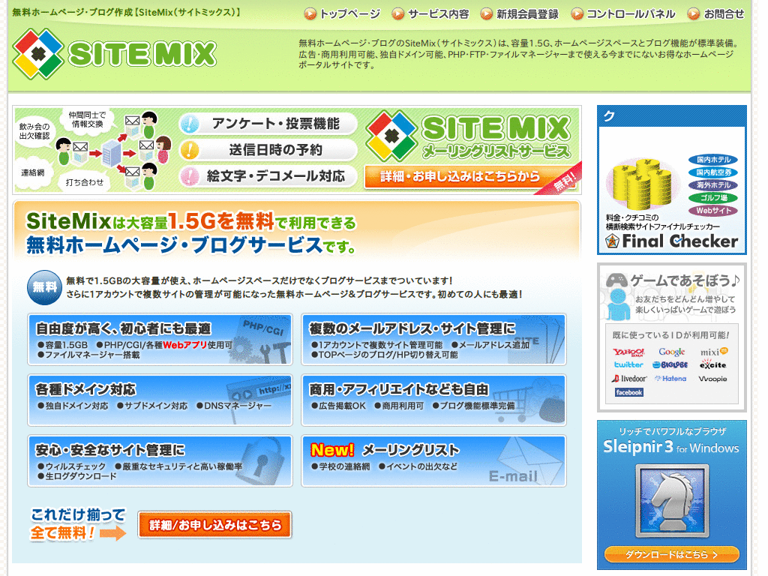Click the excite logo
The width and height of the screenshot is (768, 576).
click(713, 365)
